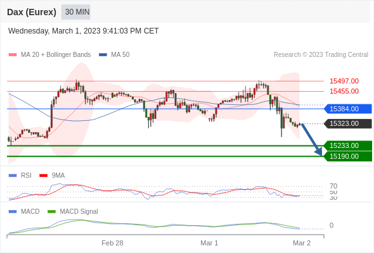The height and width of the screenshot is (253, 374).
Task: Click the MACD legend label
Action: point(30,212)
